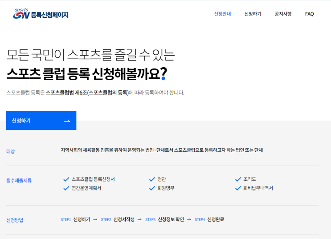Click the checkmark beside 연간운영계획서

[x=66, y=188]
